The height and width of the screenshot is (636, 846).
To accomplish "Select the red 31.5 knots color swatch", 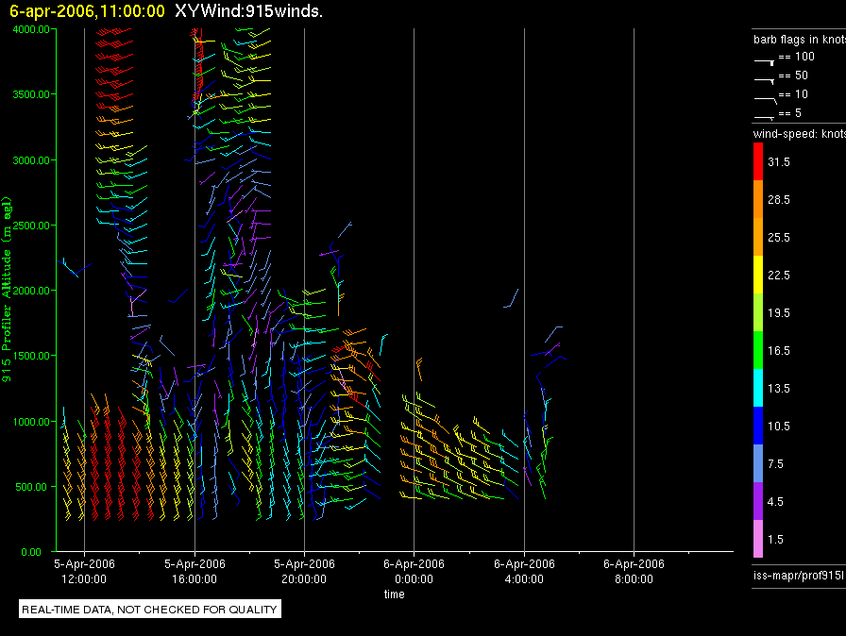I will (x=757, y=162).
